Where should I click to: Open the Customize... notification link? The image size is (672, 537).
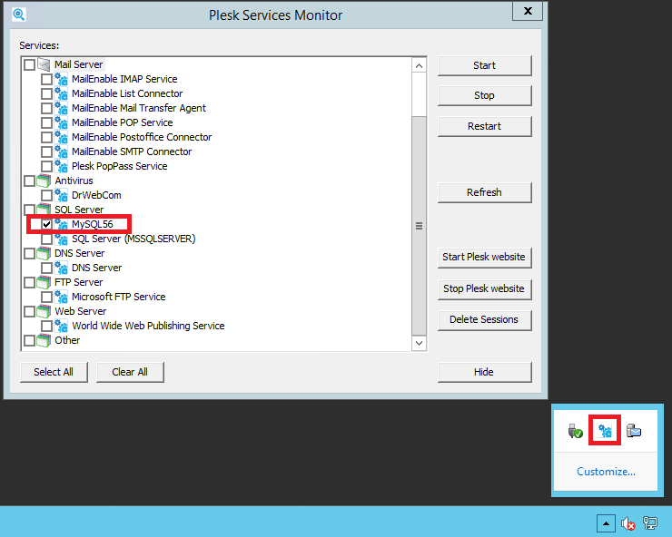coord(606,472)
